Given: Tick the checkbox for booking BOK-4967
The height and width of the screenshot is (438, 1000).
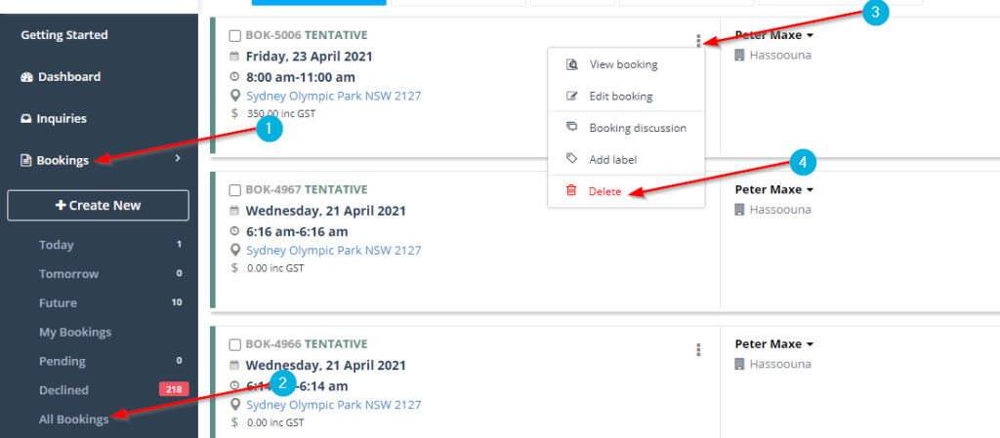Looking at the screenshot, I should (234, 189).
